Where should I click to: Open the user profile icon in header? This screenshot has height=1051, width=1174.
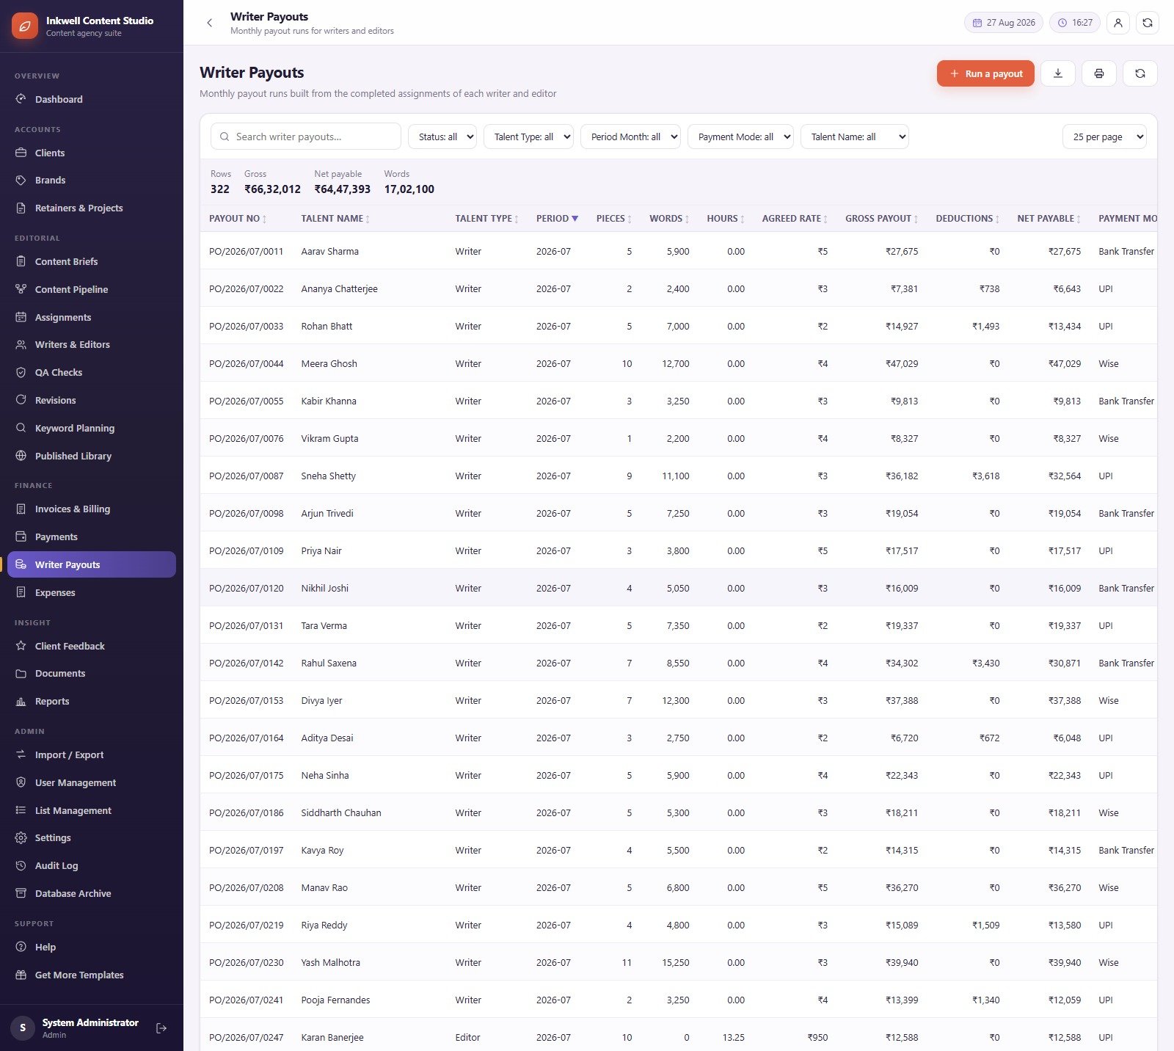point(1118,23)
